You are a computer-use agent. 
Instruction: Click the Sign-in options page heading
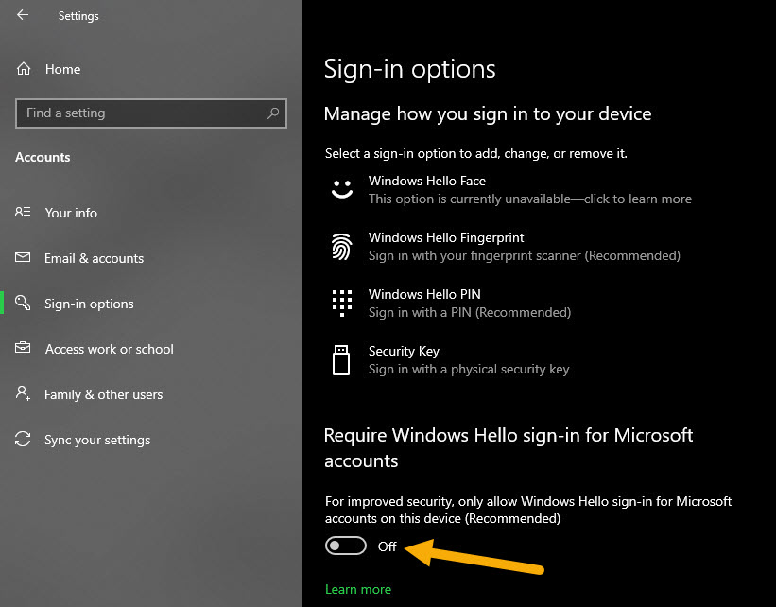(410, 69)
